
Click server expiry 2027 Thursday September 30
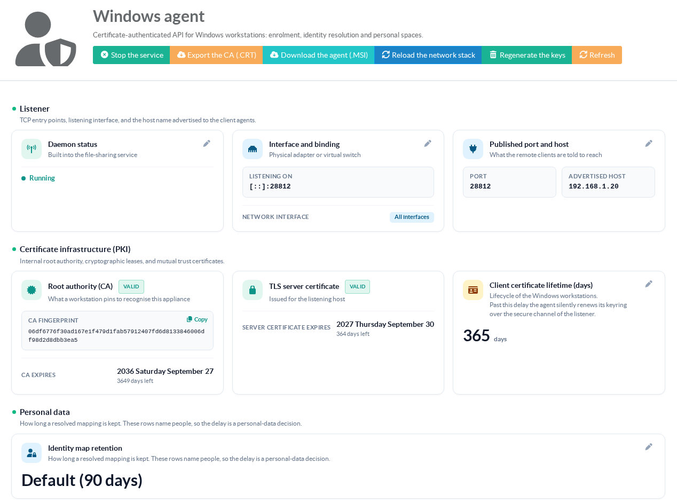(385, 324)
